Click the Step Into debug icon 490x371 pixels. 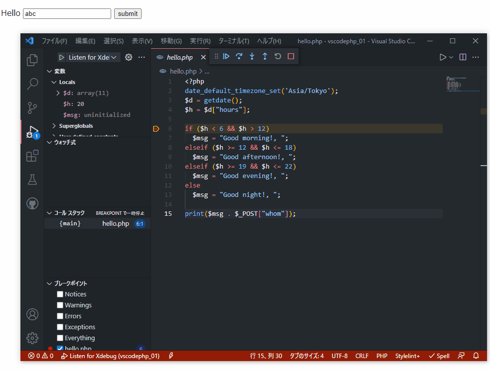(252, 56)
